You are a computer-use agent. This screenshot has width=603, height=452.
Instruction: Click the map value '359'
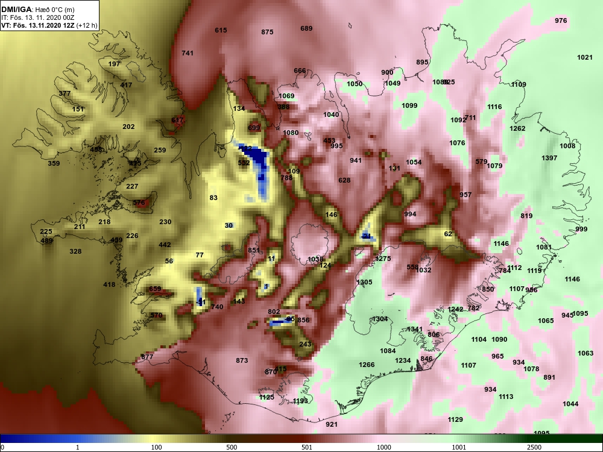click(x=54, y=163)
